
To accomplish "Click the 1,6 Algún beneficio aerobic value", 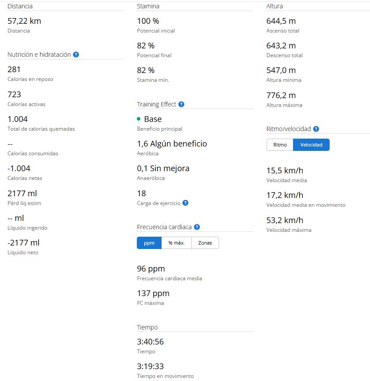I will (x=172, y=144).
